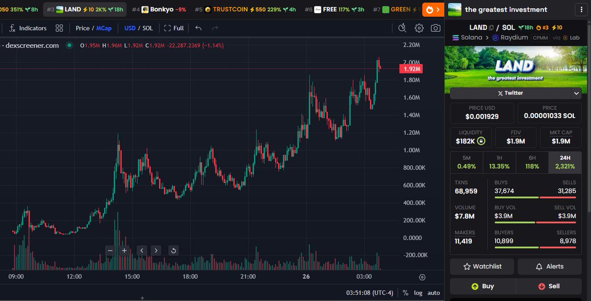The height and width of the screenshot is (301, 591).
Task: Click the Buy button
Action: 483,286
